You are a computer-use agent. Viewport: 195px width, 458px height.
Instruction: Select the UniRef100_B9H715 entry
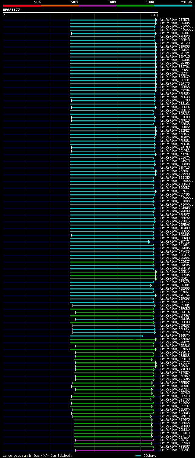point(175,57)
